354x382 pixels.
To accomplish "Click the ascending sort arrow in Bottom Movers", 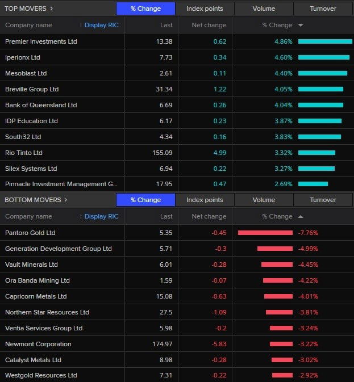I will [301, 217].
